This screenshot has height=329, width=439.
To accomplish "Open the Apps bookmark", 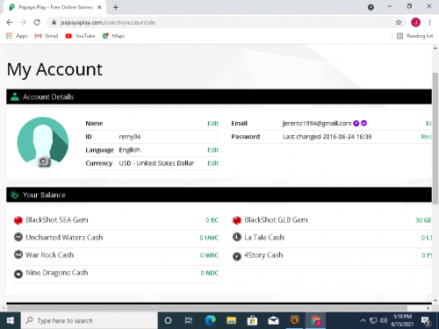I will pos(17,36).
